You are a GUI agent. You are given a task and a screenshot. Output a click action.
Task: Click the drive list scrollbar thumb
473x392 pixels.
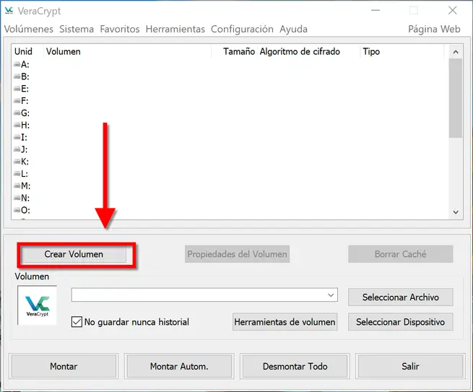click(456, 98)
